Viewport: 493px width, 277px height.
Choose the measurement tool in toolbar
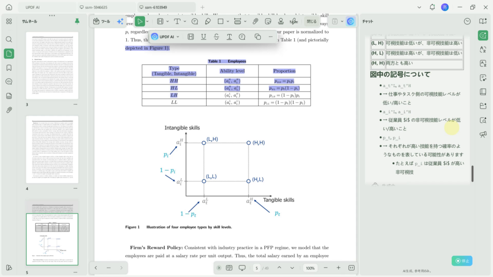tap(238, 21)
